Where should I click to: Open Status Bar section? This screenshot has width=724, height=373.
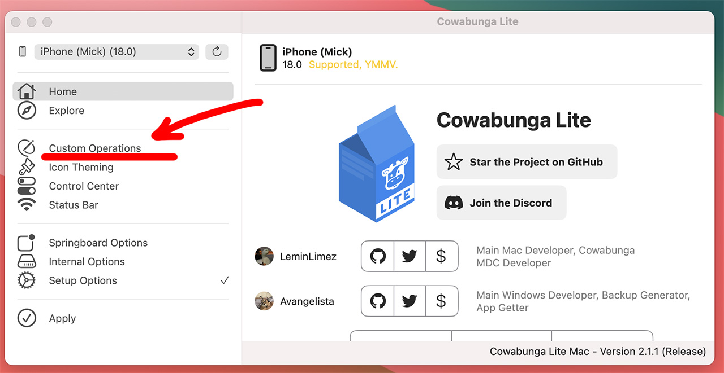pos(74,205)
